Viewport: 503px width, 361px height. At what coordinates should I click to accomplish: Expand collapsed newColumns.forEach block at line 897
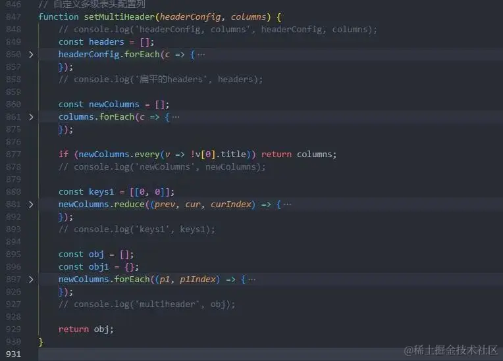tap(31, 279)
